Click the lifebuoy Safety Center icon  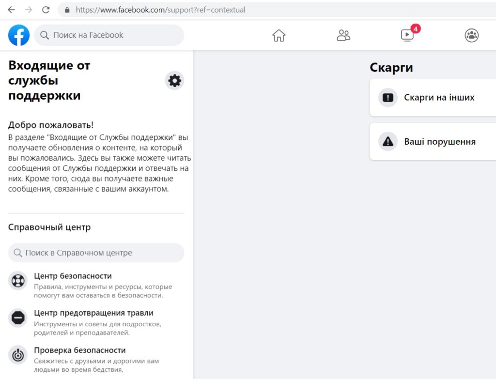click(x=18, y=281)
